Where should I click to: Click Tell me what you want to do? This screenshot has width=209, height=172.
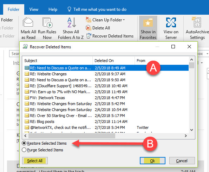point(100,9)
